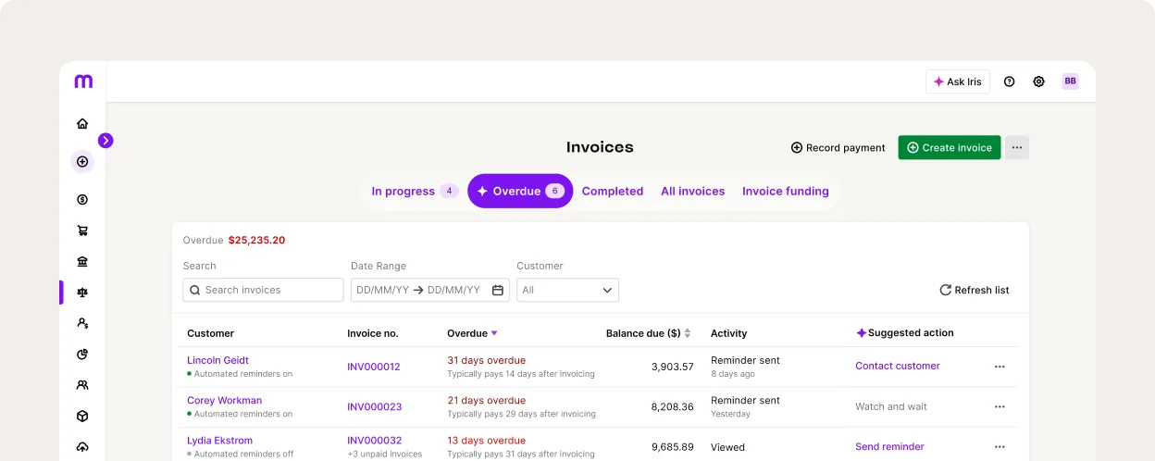Click +3 unpaid invoices under INV000032
The image size is (1155, 461).
[384, 454]
